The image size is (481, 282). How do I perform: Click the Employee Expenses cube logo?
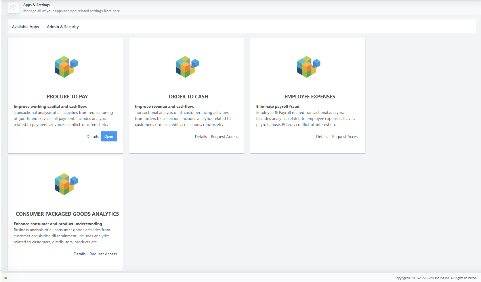tap(309, 67)
